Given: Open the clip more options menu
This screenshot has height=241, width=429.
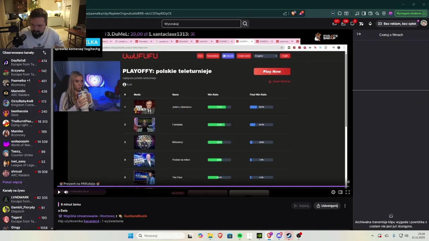Looking at the screenshot, I should click(345, 206).
